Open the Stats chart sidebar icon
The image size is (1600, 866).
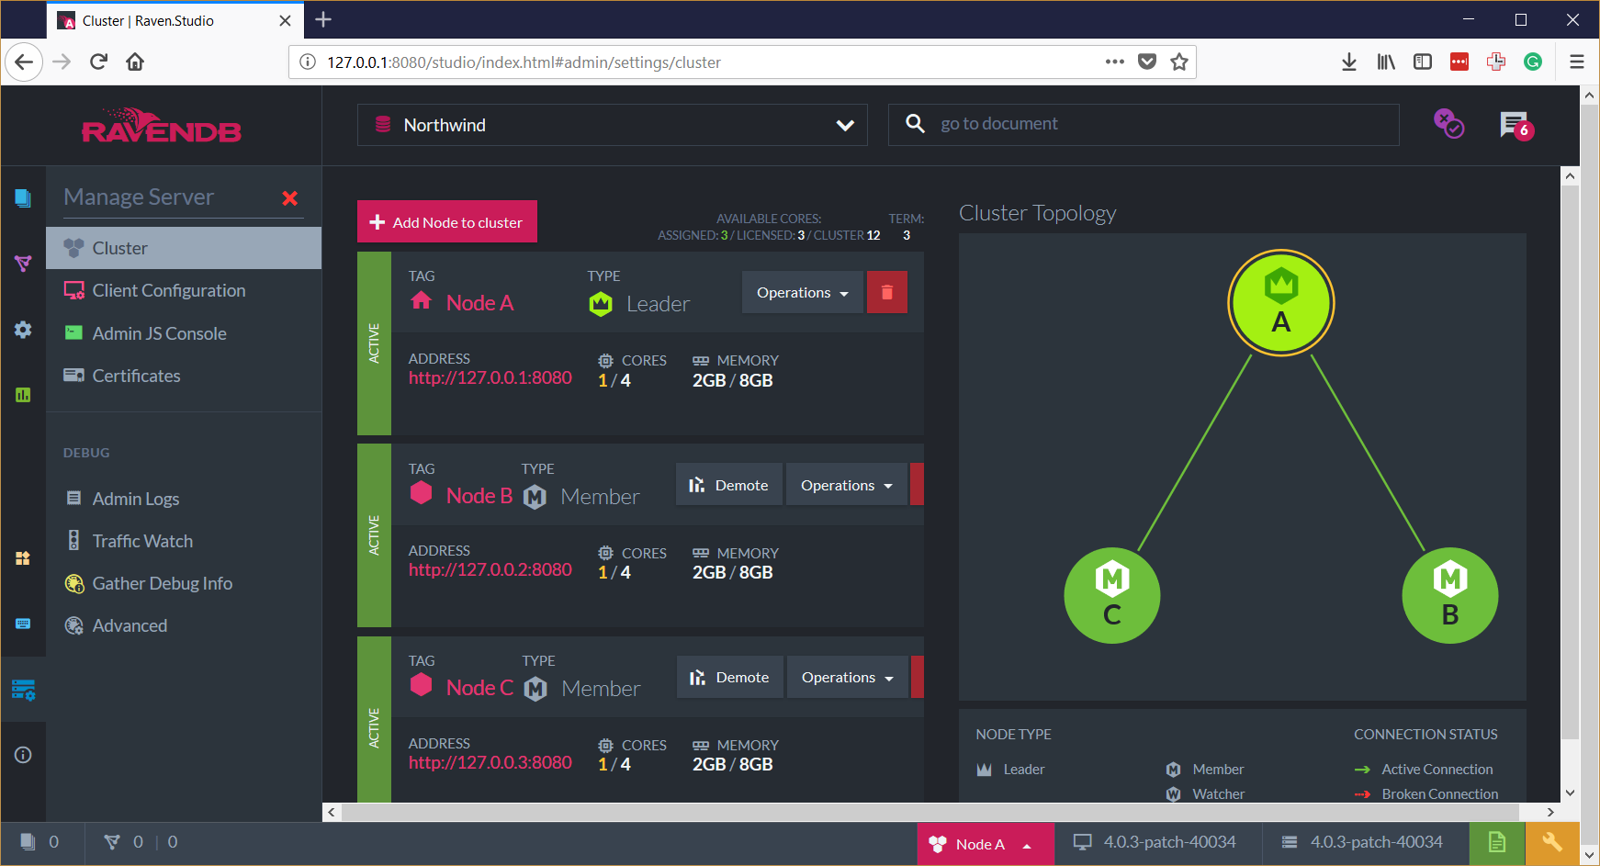23,395
